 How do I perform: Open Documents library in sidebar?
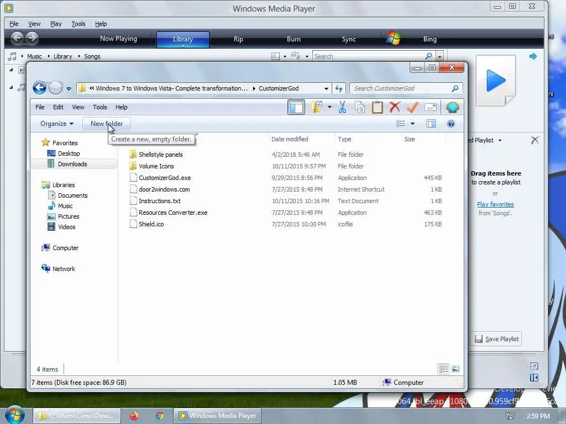pos(72,195)
